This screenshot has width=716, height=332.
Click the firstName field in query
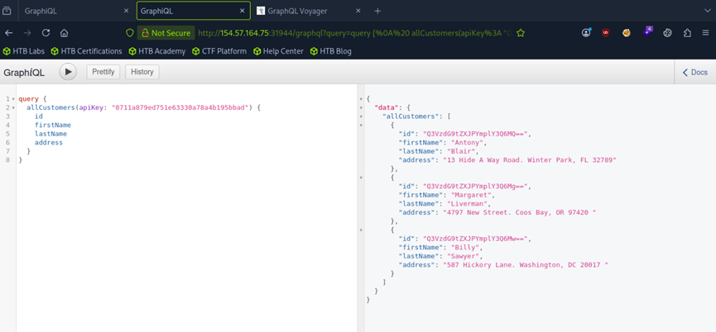52,125
